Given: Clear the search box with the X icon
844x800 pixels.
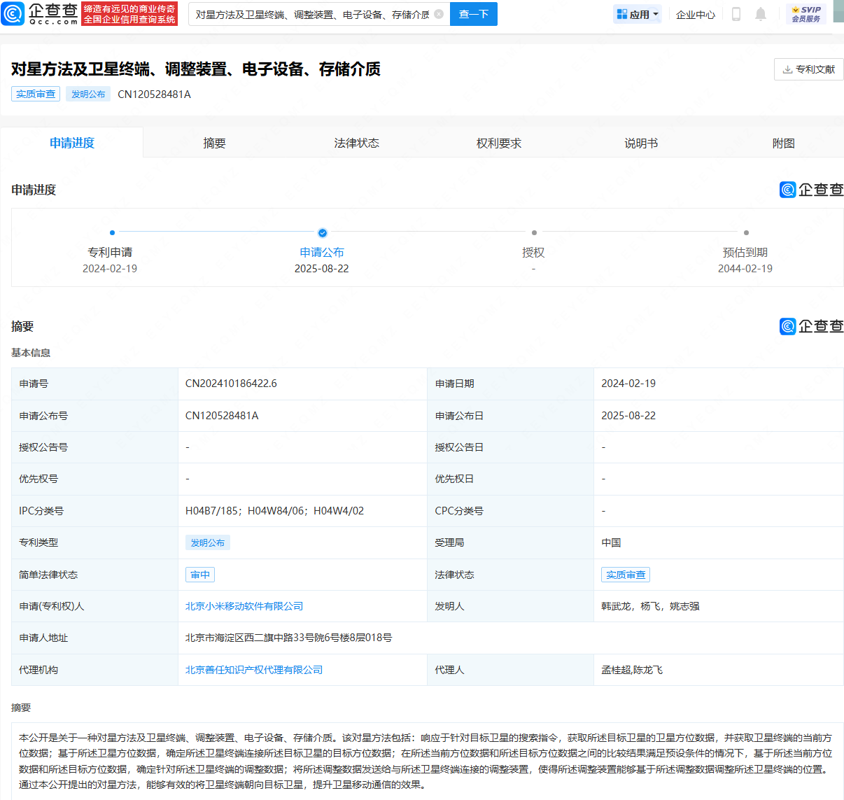Looking at the screenshot, I should (x=439, y=14).
